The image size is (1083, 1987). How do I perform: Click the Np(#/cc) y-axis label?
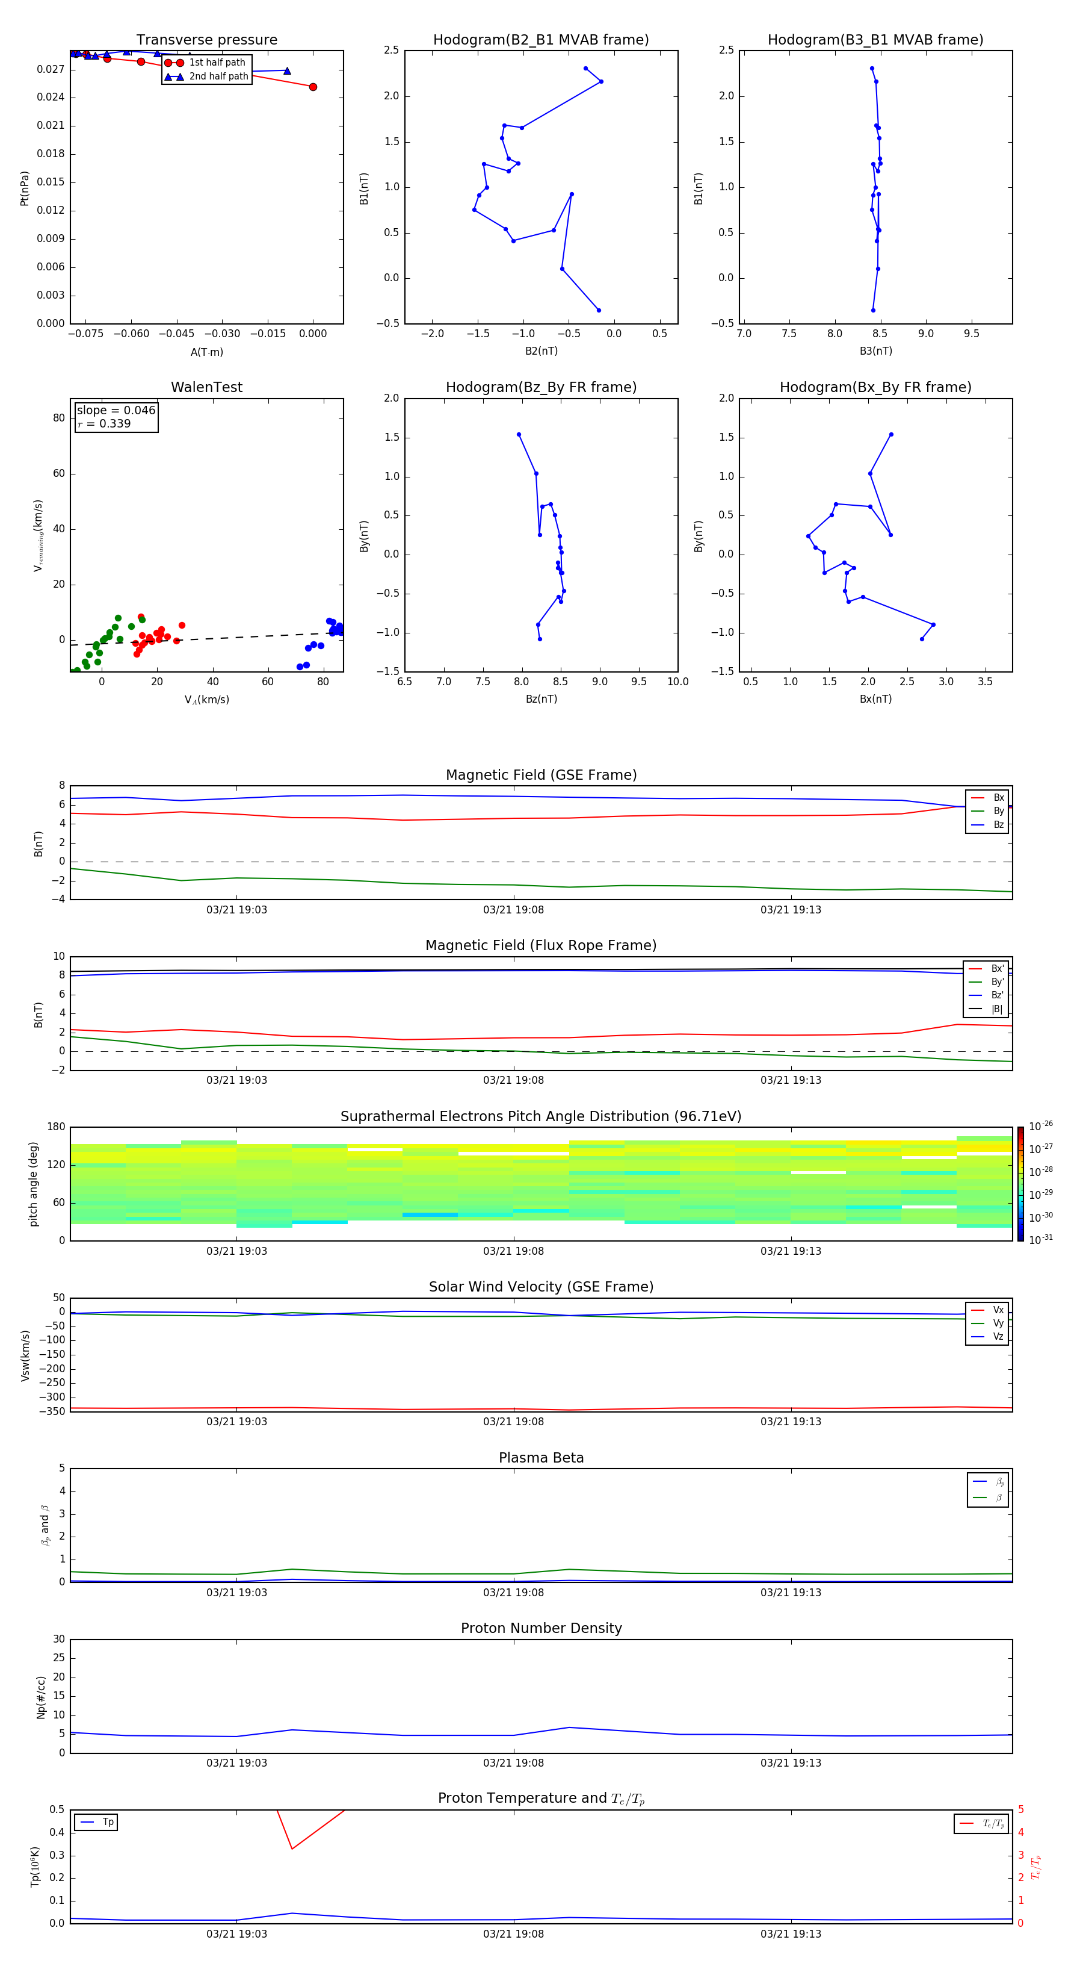(41, 1697)
